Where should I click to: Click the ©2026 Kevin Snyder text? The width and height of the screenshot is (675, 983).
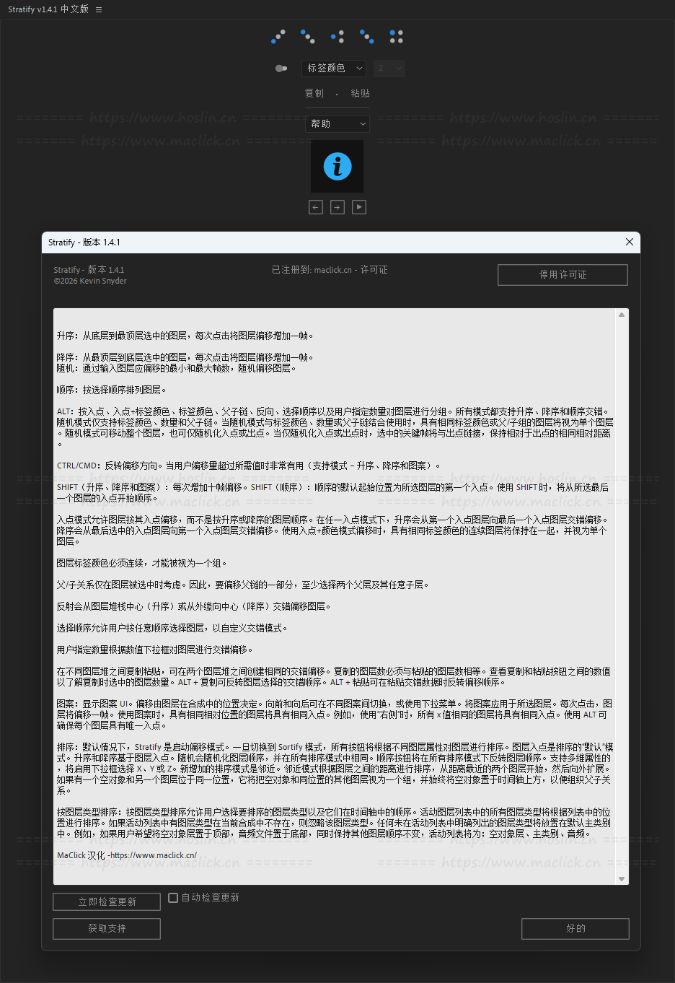(90, 281)
